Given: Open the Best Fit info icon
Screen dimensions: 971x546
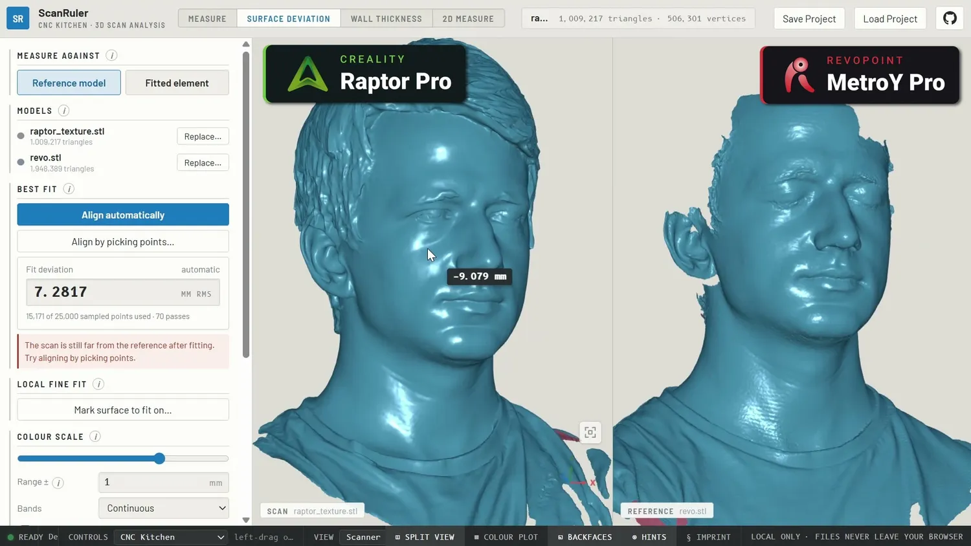Looking at the screenshot, I should click(x=69, y=189).
